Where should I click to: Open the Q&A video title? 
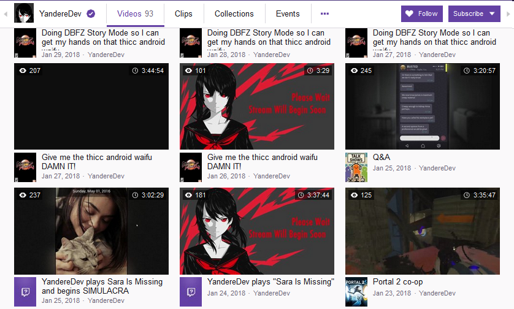[382, 158]
